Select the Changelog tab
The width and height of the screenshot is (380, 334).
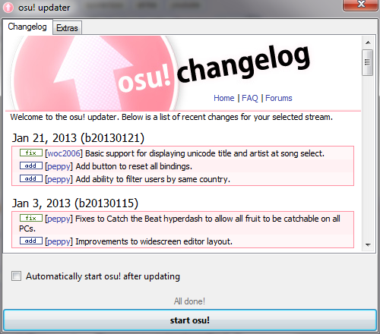[x=27, y=27]
